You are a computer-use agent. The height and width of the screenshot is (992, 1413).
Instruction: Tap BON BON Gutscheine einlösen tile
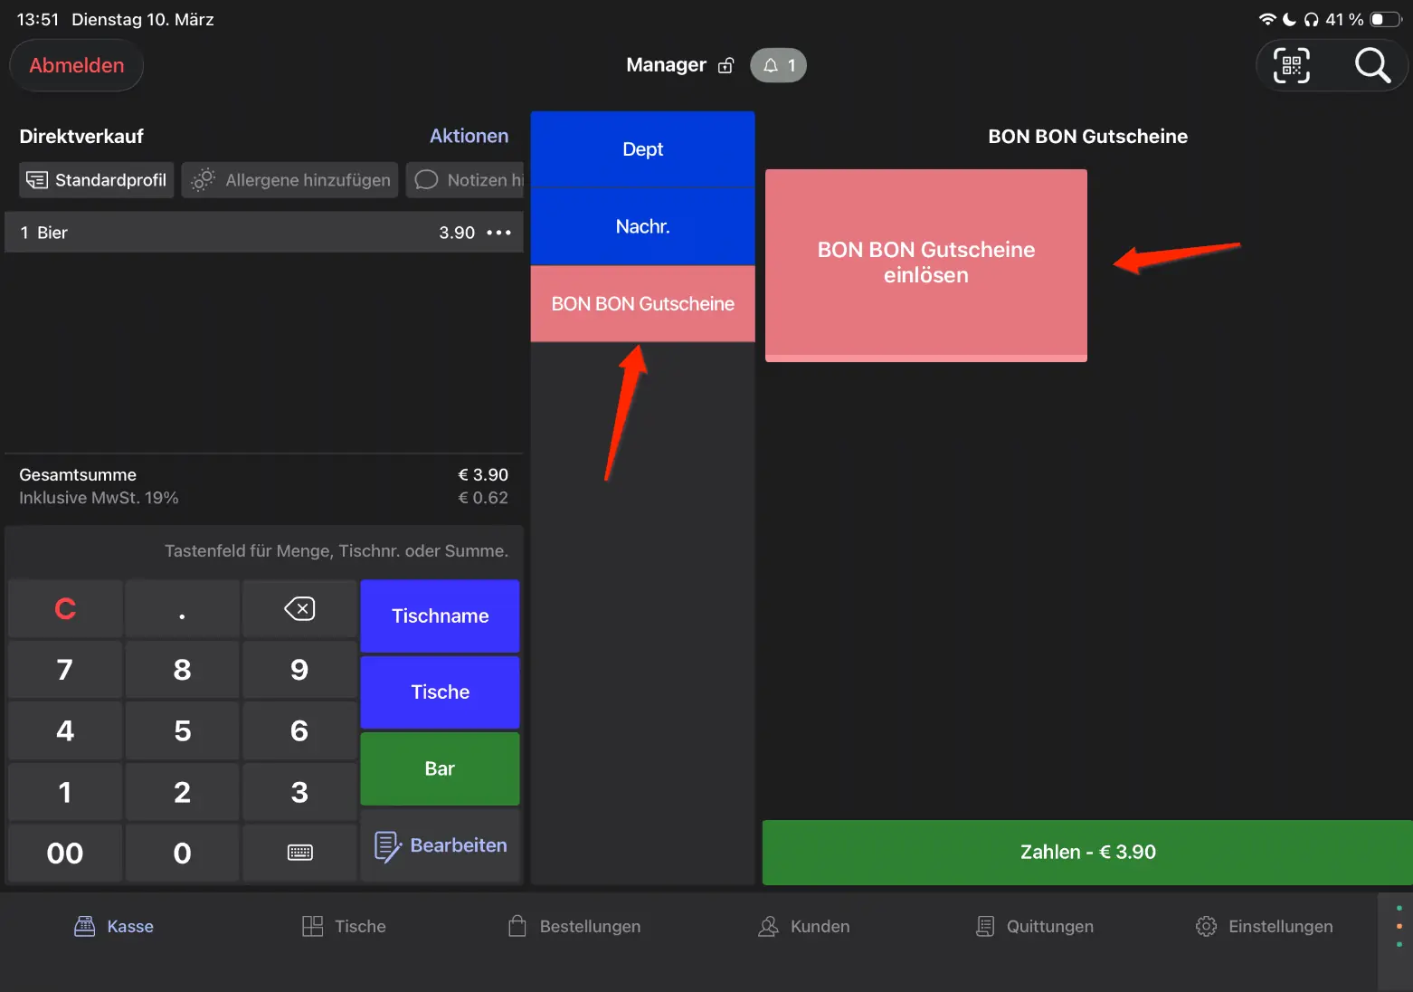926,265
